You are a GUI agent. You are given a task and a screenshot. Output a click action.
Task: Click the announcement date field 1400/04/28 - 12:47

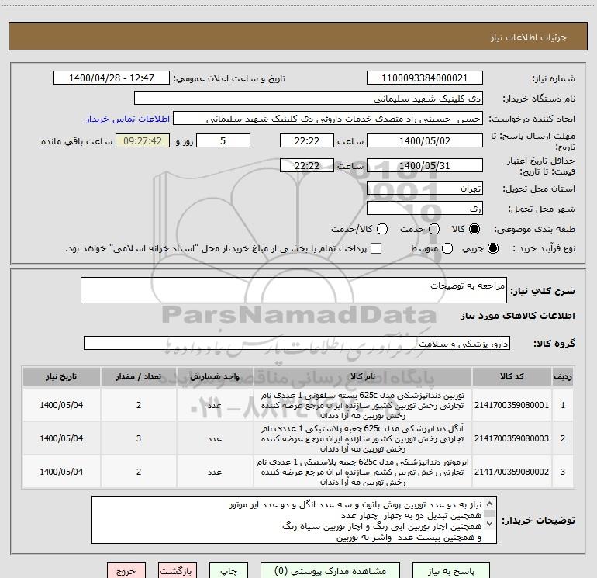click(x=112, y=78)
